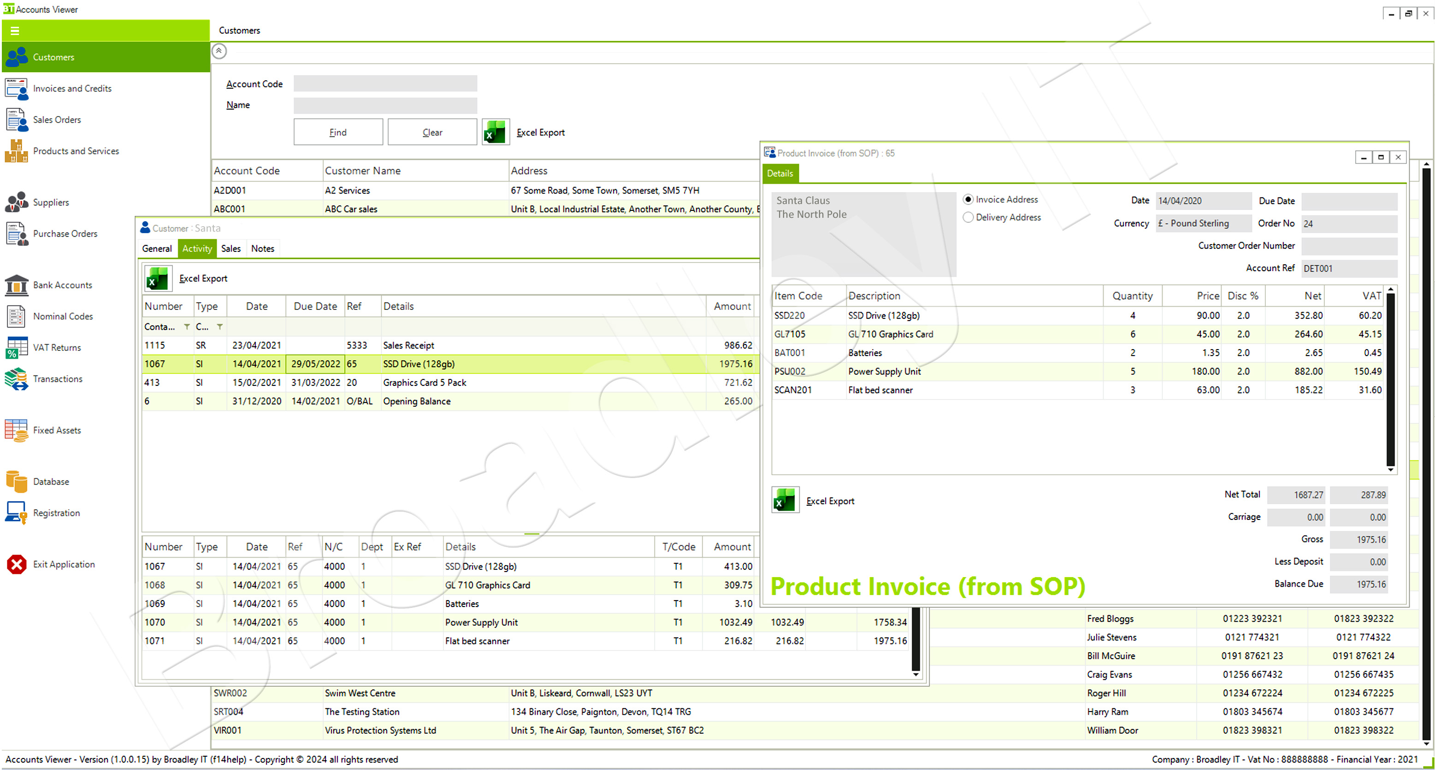Open the Contact column filter on the activity grid
This screenshot has height=770, width=1435.
188,327
